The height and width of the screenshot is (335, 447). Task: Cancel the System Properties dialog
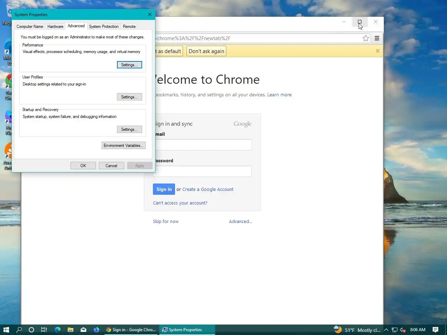(111, 166)
